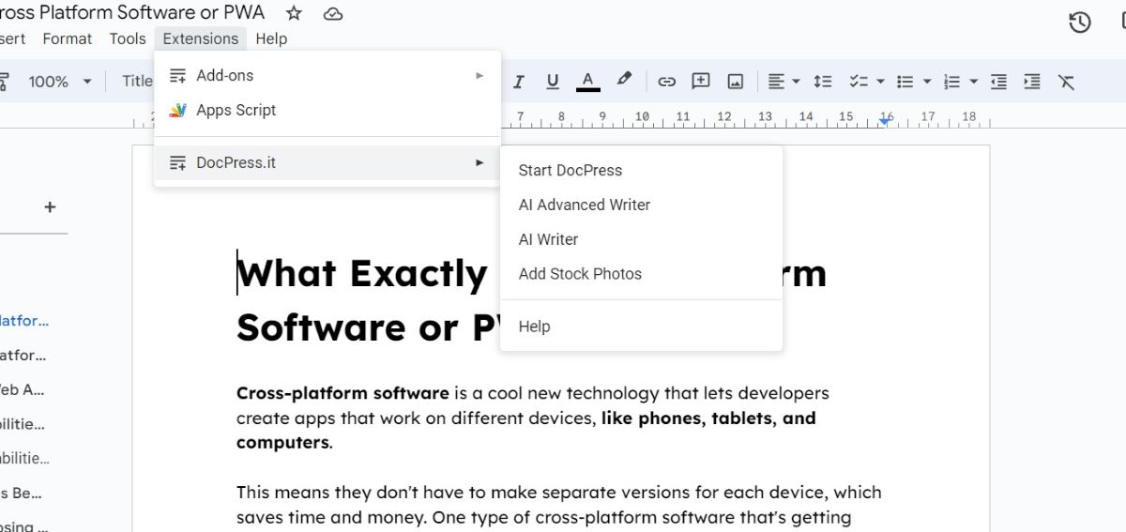This screenshot has width=1126, height=532.
Task: Open the Tools menu
Action: click(128, 38)
